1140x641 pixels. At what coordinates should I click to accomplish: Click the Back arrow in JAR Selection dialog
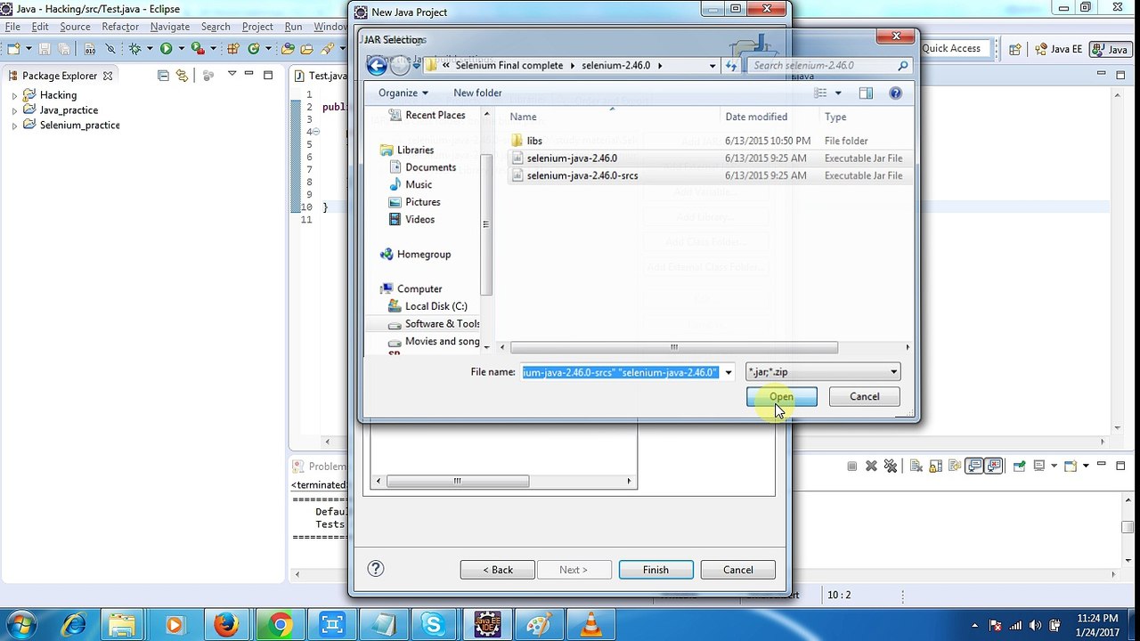pos(377,65)
